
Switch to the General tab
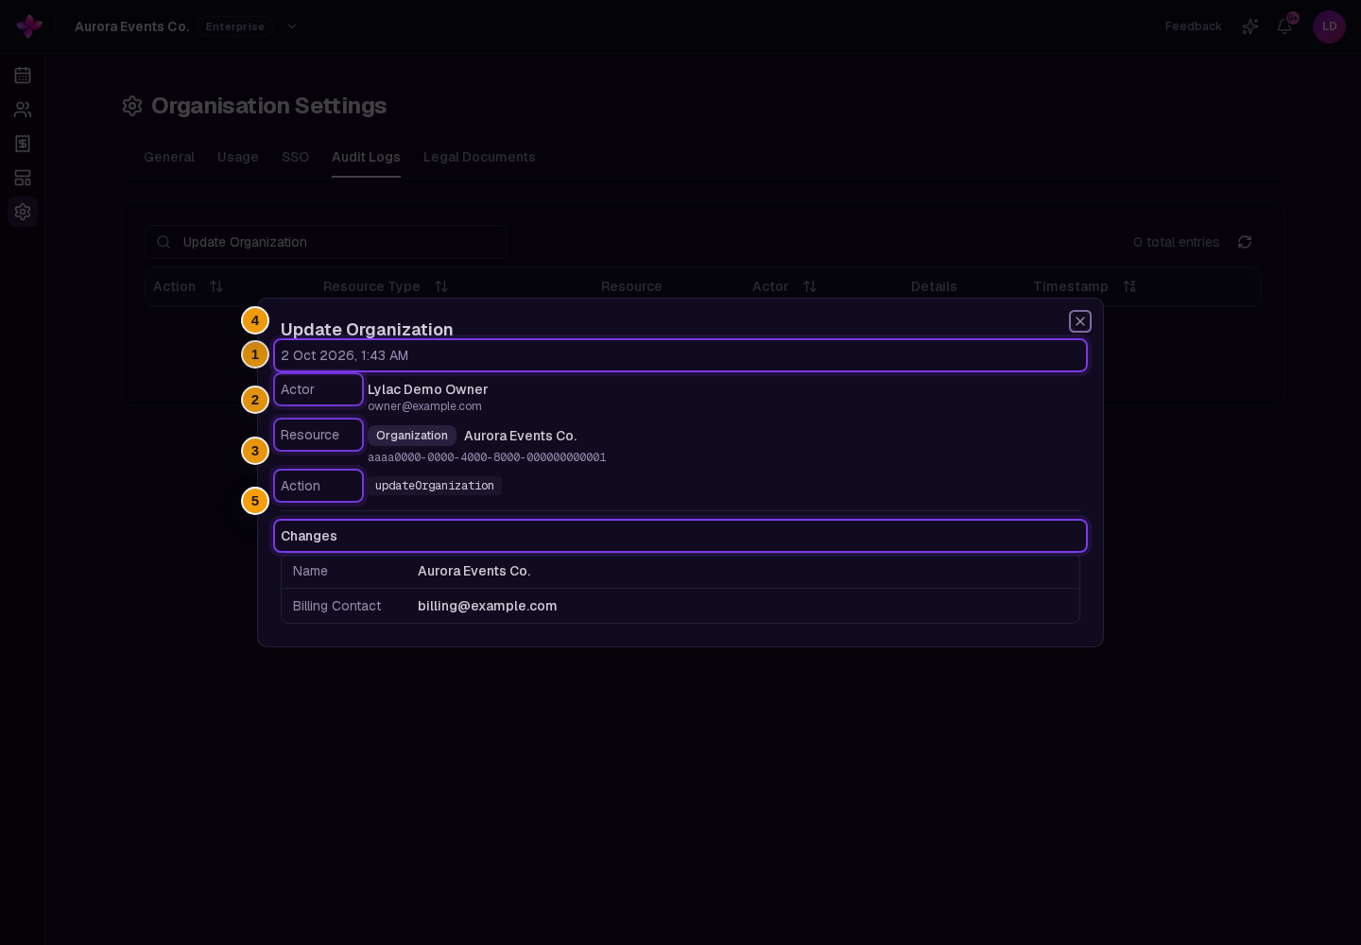pos(169,157)
